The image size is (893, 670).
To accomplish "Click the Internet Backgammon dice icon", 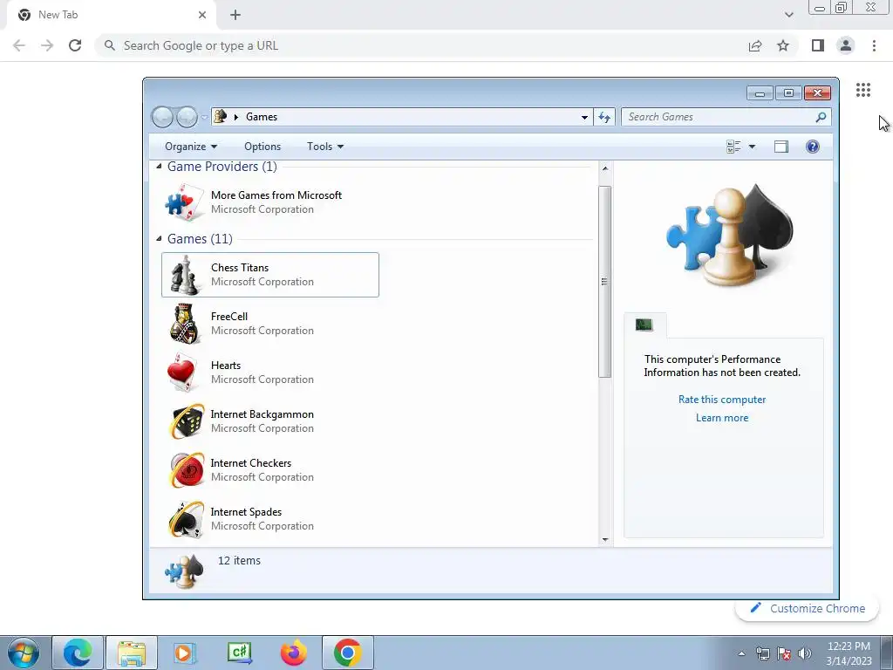I will tap(187, 421).
